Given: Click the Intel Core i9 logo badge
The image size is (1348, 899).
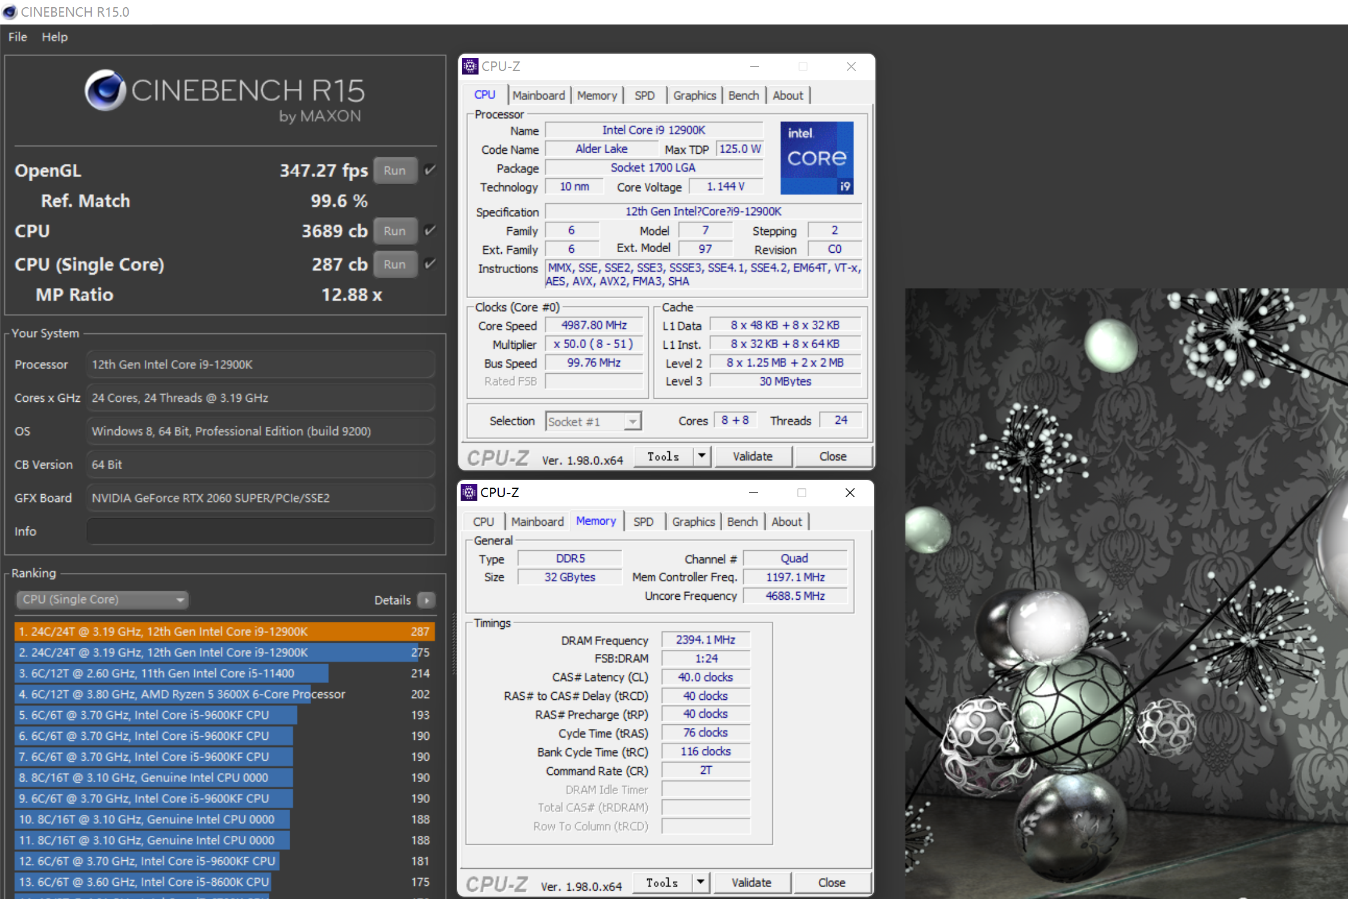Looking at the screenshot, I should pos(816,158).
